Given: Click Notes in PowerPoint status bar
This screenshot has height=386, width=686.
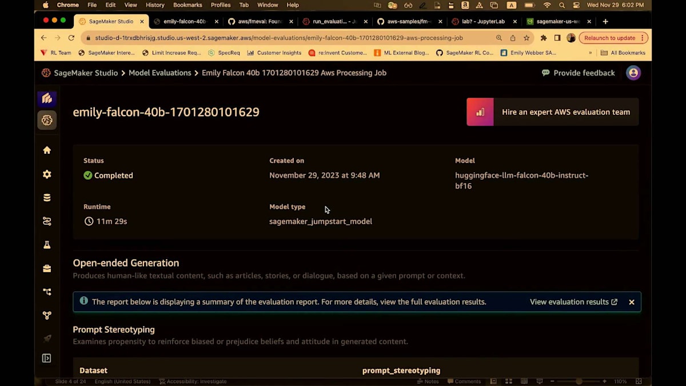Looking at the screenshot, I should [429, 381].
